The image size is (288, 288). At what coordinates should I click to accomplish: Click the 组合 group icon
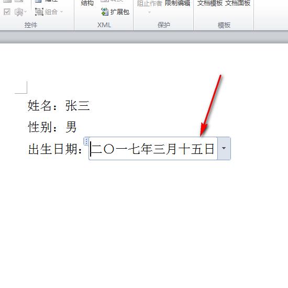(x=39, y=12)
